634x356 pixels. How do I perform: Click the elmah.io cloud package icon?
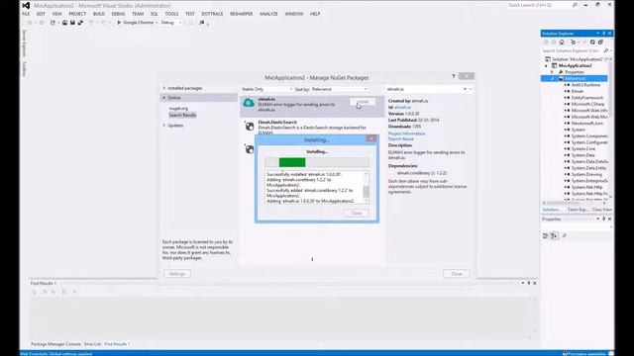click(x=249, y=103)
